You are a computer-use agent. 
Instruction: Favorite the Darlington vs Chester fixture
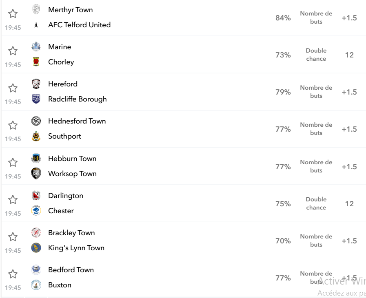click(13, 200)
